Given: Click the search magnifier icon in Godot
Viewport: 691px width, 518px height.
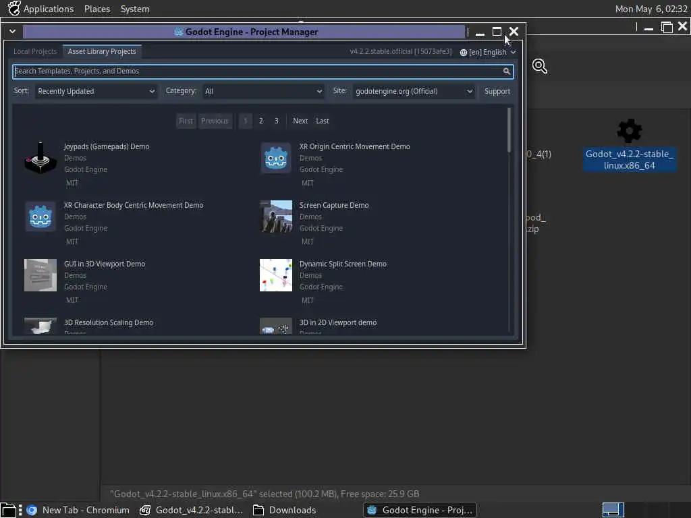Looking at the screenshot, I should click(506, 71).
